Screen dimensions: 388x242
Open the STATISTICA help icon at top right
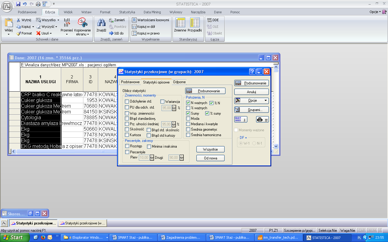point(384,12)
